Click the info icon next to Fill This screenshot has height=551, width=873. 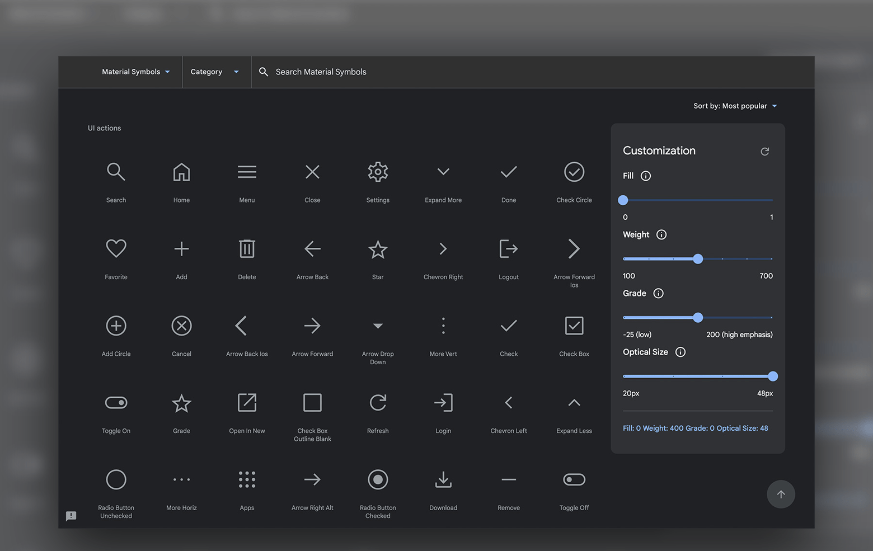pyautogui.click(x=646, y=176)
